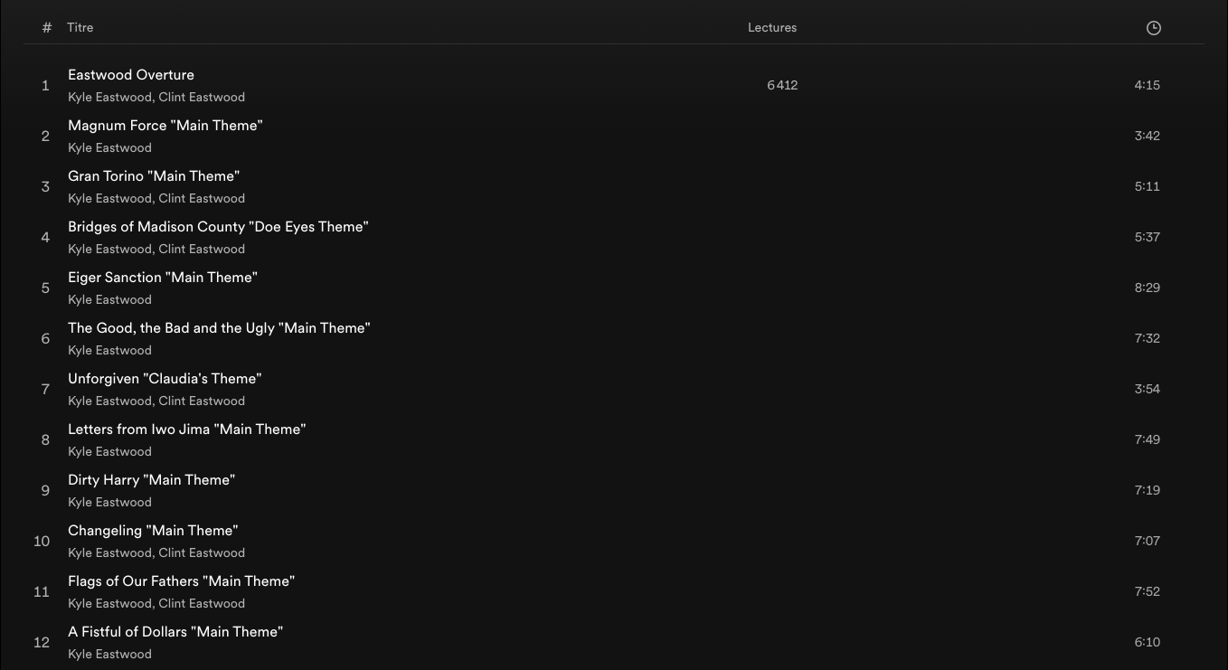The height and width of the screenshot is (670, 1228).
Task: Open A Fistful of Dollars "Main Theme"
Action: point(175,632)
